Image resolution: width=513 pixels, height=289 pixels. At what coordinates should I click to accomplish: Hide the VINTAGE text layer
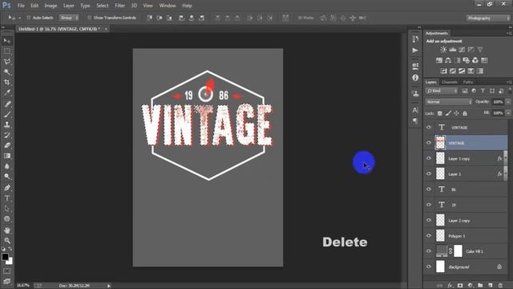[429, 127]
